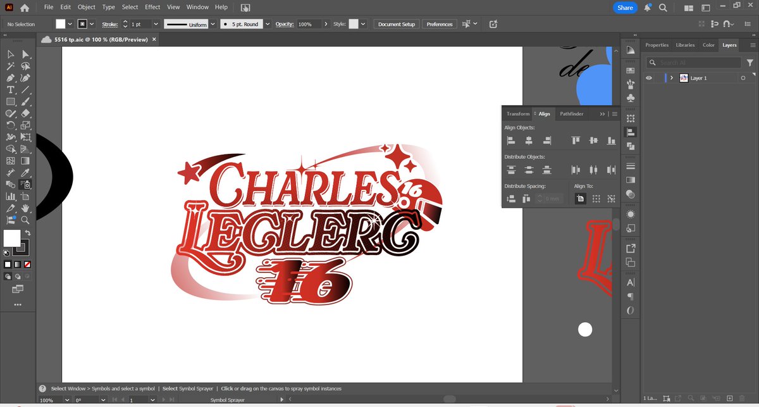Expand the collapsed Align panel tabs
Viewport: 759px width, 407px height.
(x=602, y=114)
